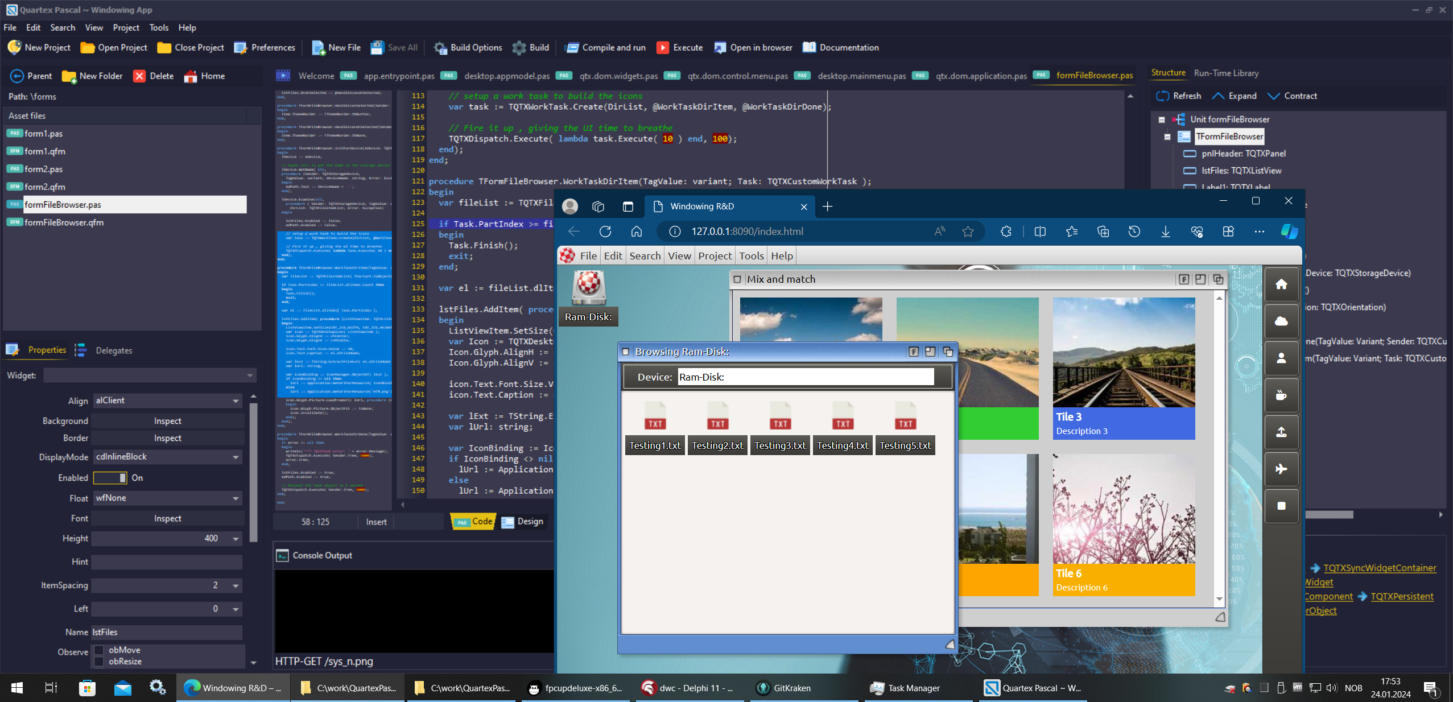
Task: Click the cloud icon in the right sidebar
Action: 1281,321
